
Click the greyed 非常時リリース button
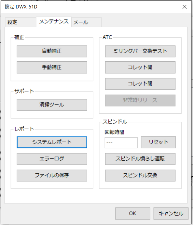pyautogui.click(x=140, y=100)
